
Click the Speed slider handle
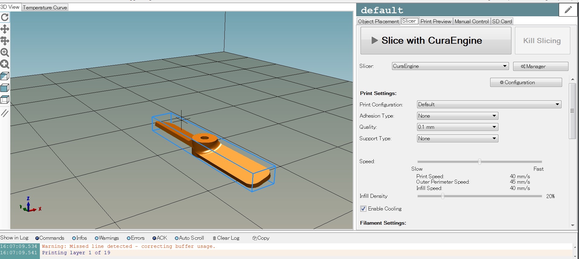point(480,162)
